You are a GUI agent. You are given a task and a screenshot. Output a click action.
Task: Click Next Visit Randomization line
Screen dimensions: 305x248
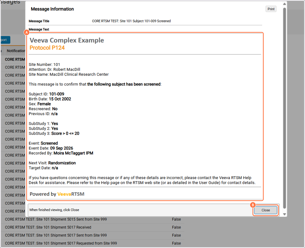[52, 163]
